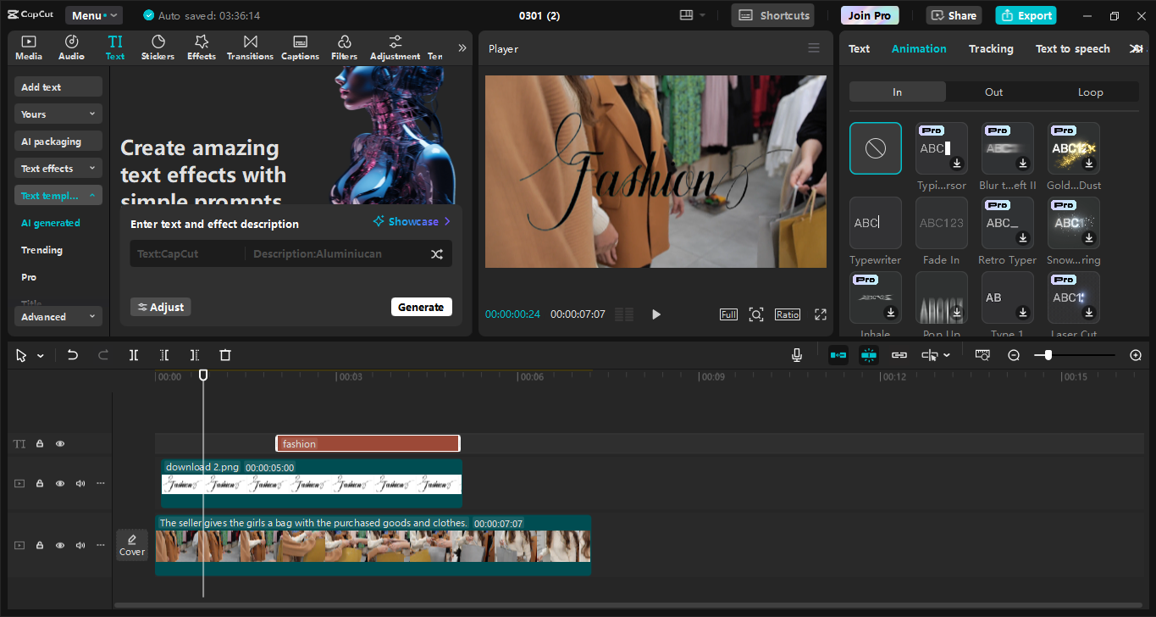Expand the Advanced section in sidebar
Screen dimensions: 1156x617
point(58,316)
